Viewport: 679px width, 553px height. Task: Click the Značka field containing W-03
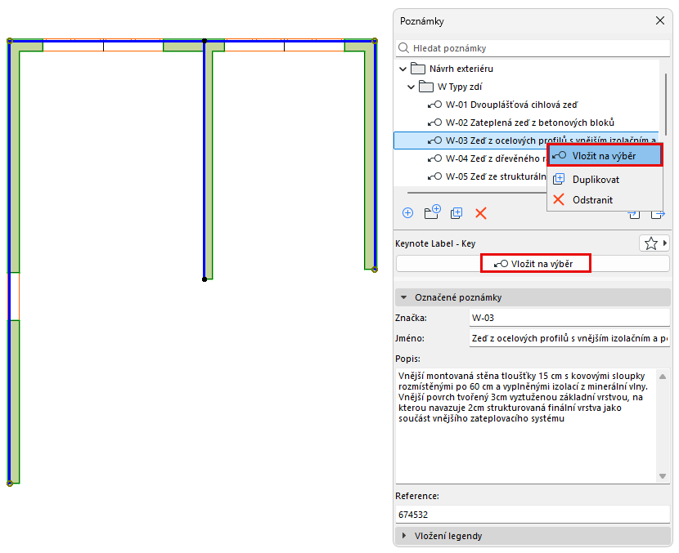tap(569, 318)
